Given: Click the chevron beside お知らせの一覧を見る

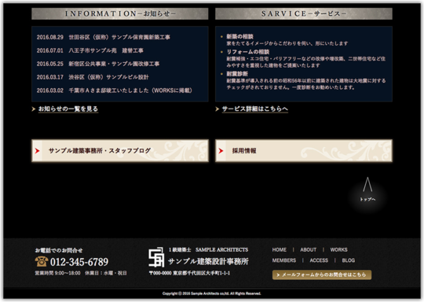Looking at the screenshot, I should point(34,109).
